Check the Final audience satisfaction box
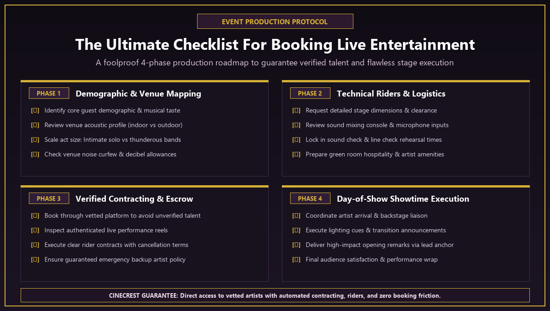The height and width of the screenshot is (311, 550). (297, 260)
